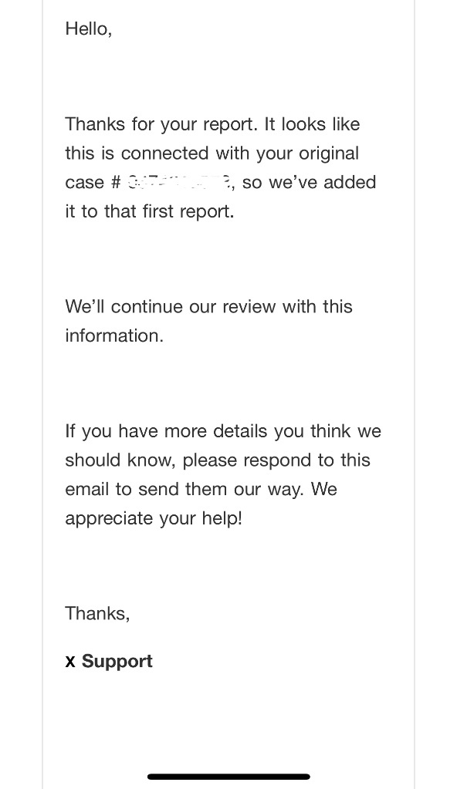Screen dimensions: 457x789
Task: Click the blurred case number
Action: pos(179,182)
